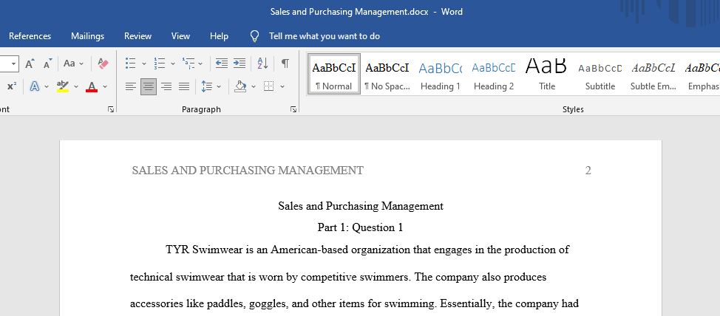Apply the Heading 2 style
Screen dimensions: 720x316
(x=494, y=74)
